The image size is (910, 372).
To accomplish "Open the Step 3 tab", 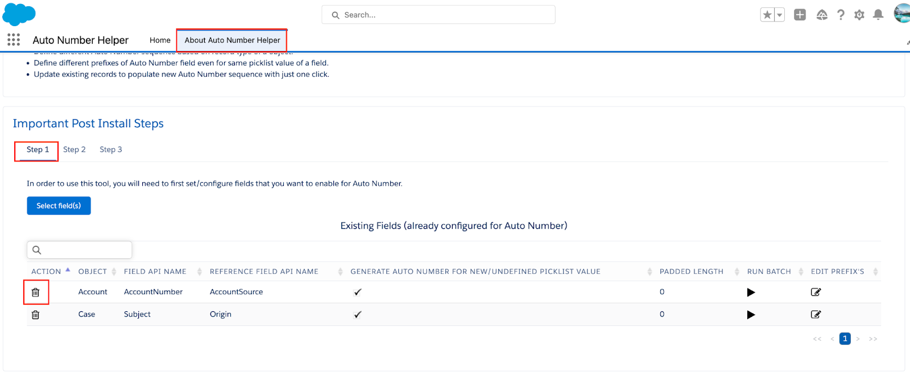I will click(111, 150).
